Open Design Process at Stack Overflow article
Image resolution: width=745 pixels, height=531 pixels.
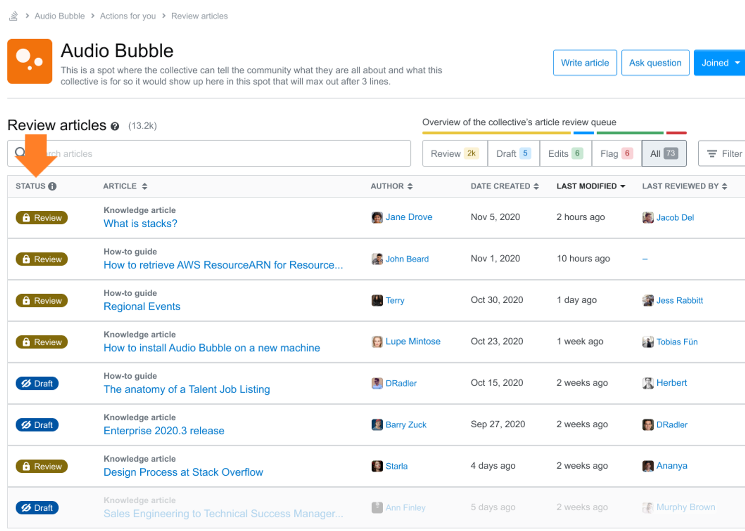pos(183,472)
